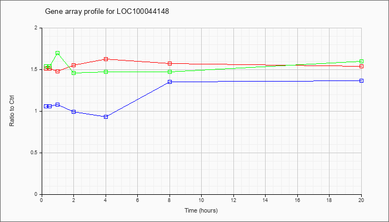Click the x-axis tick label 10
The height and width of the screenshot is (222, 389).
point(201,200)
